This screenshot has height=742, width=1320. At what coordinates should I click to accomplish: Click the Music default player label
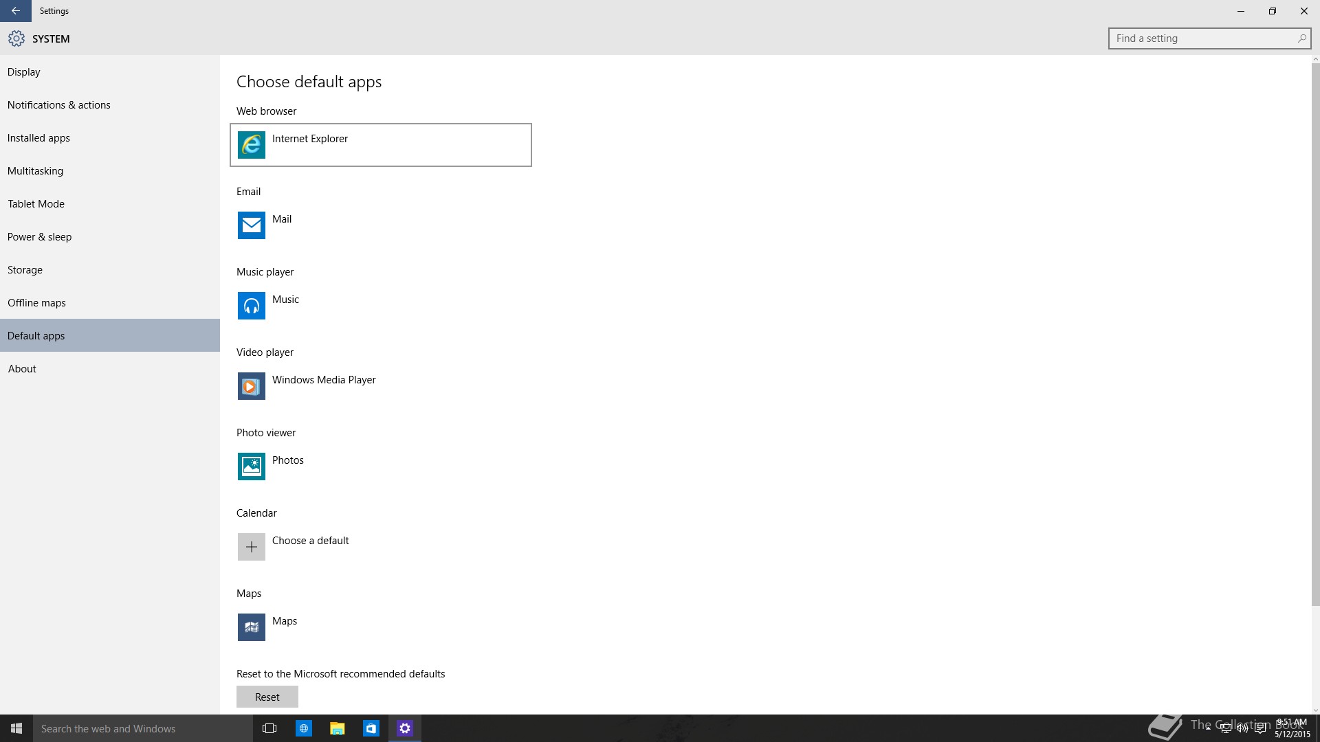click(285, 300)
